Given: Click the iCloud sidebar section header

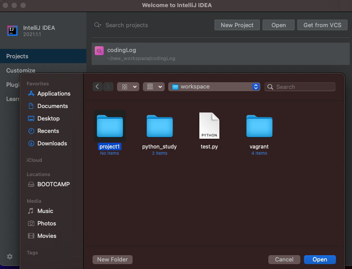Looking at the screenshot, I should pyautogui.click(x=34, y=160).
